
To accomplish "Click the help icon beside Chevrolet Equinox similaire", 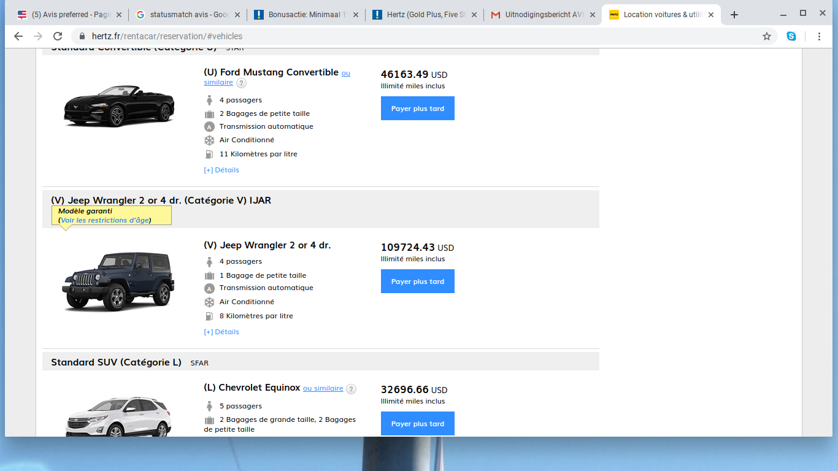I will tap(351, 389).
